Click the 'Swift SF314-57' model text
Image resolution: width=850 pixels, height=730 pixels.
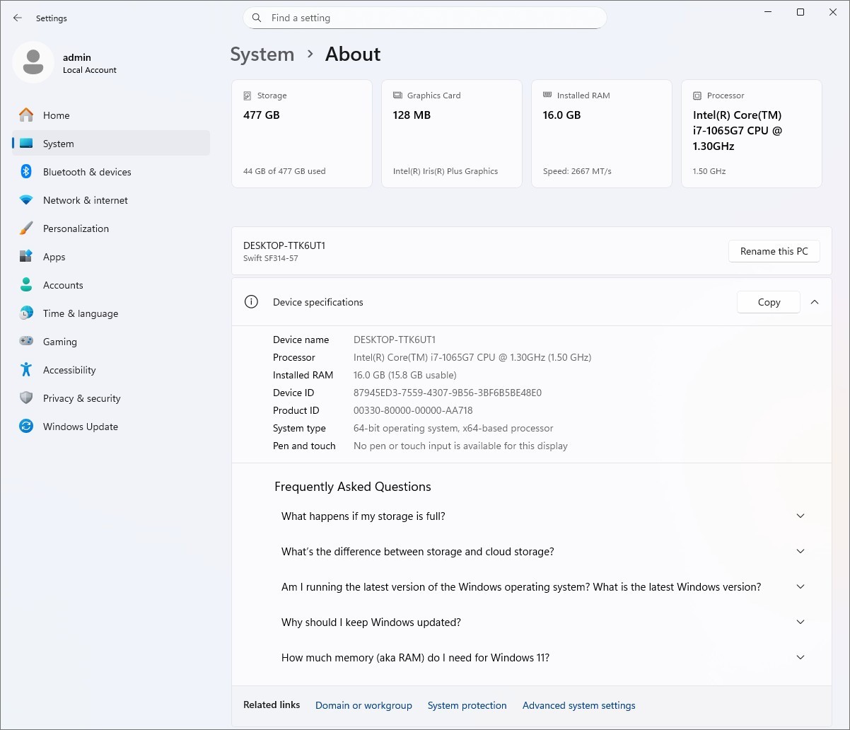(271, 258)
